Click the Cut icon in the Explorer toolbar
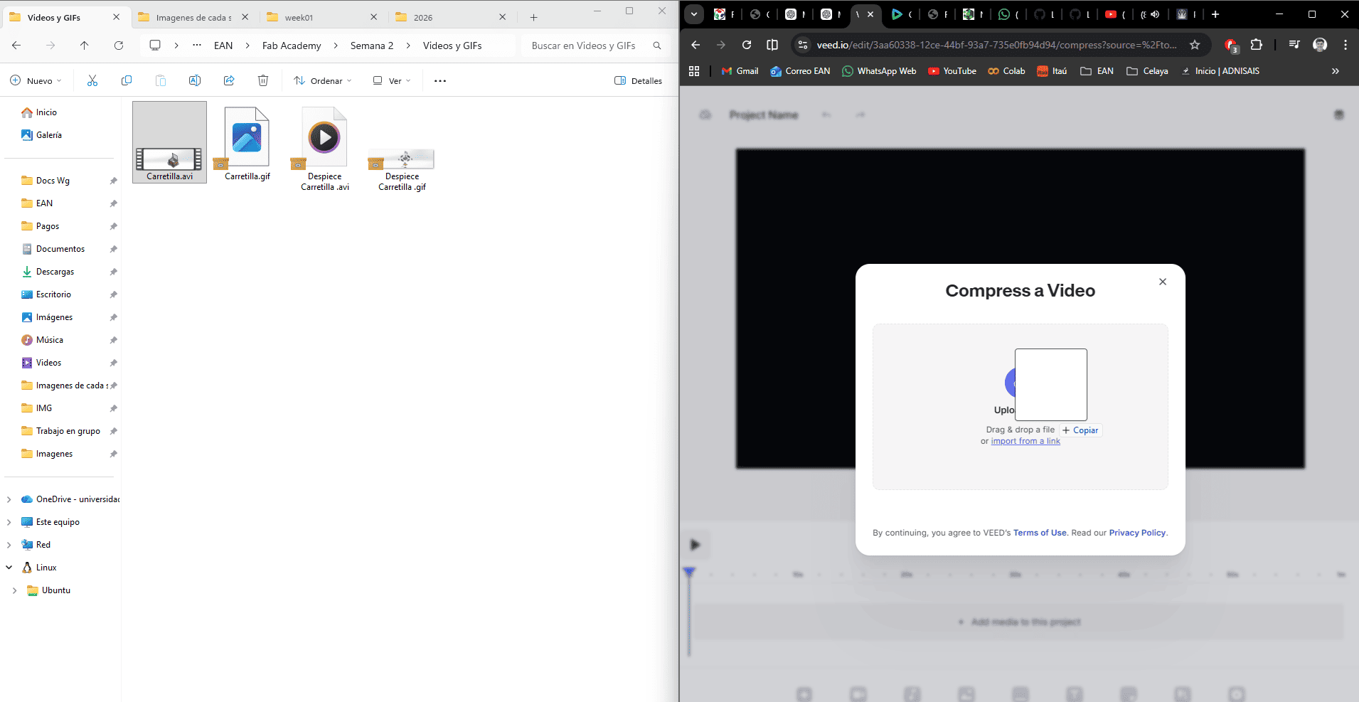The image size is (1359, 702). coord(92,80)
